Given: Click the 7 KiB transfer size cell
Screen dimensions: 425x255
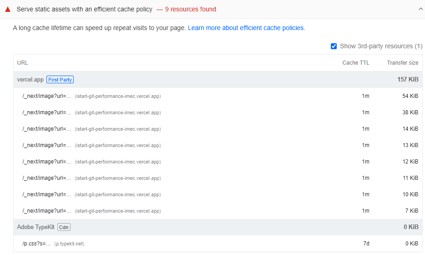Looking at the screenshot, I should click(412, 211).
